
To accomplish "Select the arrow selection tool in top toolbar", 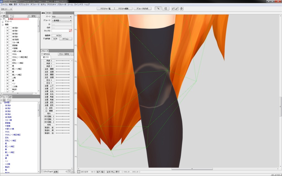I will point(158,9).
